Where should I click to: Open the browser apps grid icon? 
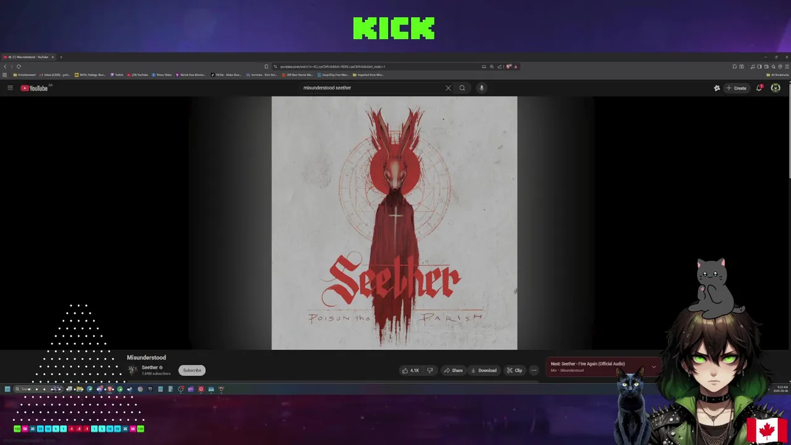[5, 75]
